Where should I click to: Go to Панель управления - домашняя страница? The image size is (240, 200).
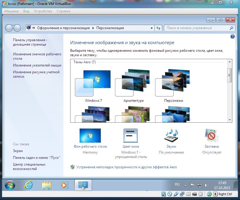[30, 42]
